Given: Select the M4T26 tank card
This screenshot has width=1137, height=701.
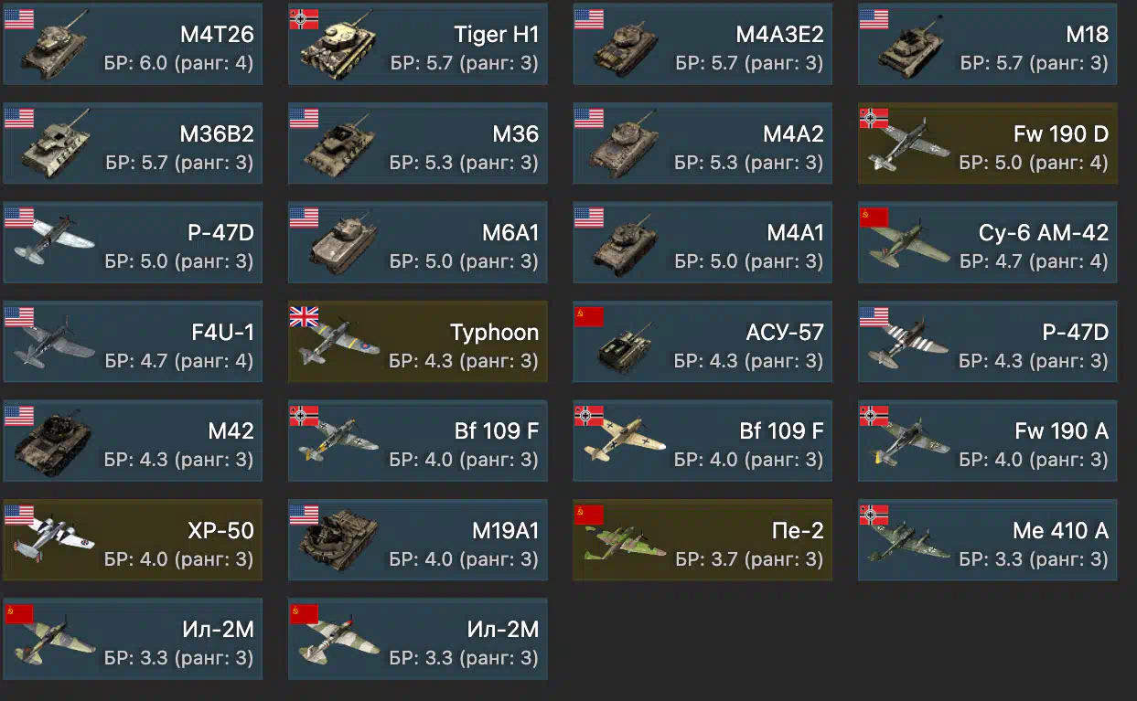Looking at the screenshot, I should coord(133,44).
